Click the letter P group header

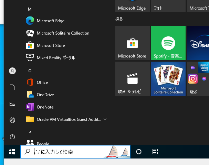click(x=30, y=132)
